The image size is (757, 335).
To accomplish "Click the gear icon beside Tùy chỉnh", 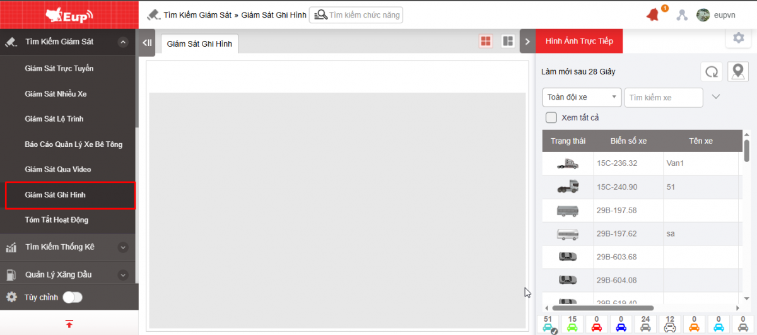I will click(x=11, y=297).
